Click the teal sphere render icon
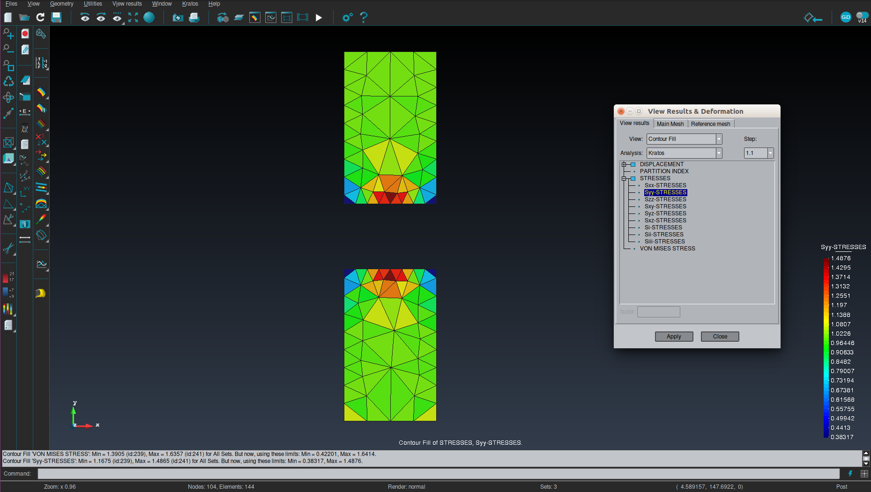This screenshot has width=871, height=492. pyautogui.click(x=149, y=17)
